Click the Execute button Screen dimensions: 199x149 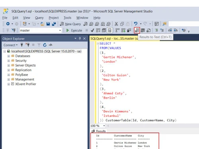click(x=74, y=31)
